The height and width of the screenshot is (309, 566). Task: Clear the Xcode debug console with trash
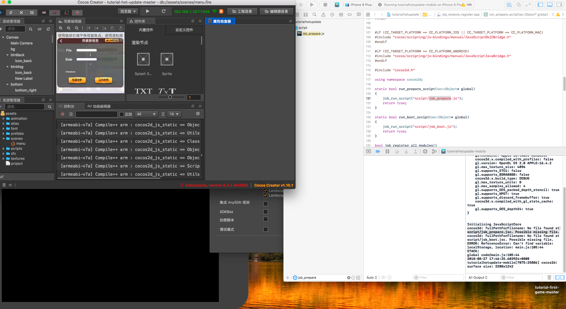pyautogui.click(x=549, y=278)
